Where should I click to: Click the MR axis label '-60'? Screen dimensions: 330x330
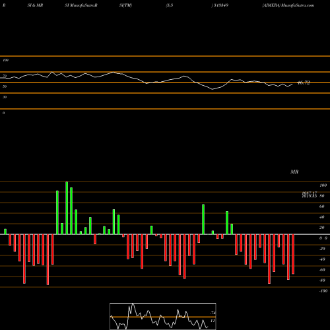(322, 270)
